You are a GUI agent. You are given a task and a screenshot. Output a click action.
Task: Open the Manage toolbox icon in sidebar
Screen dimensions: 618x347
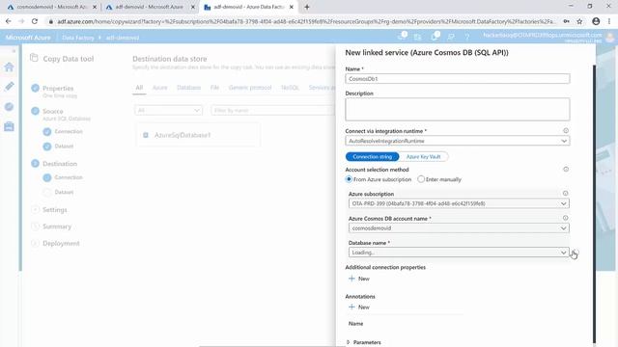coord(9,126)
